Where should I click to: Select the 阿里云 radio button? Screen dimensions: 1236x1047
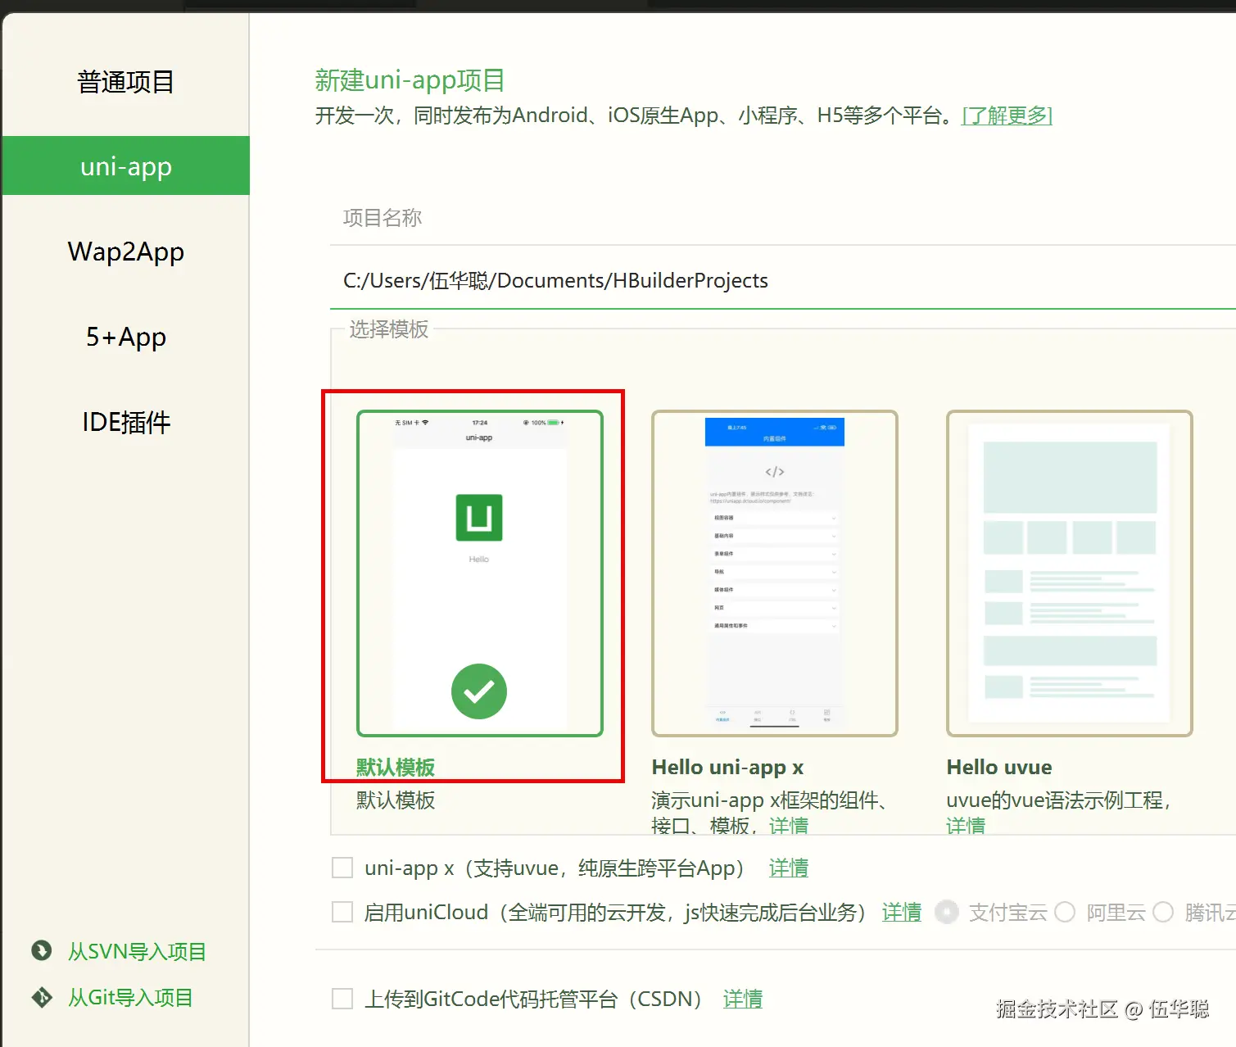[x=1065, y=912]
